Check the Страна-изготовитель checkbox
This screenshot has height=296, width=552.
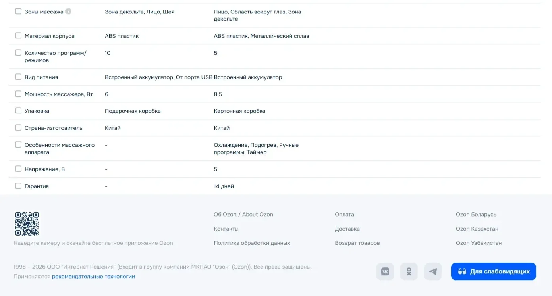[x=18, y=127]
